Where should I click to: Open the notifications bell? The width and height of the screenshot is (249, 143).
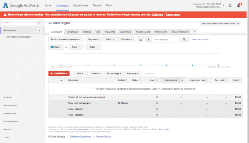click(239, 6)
